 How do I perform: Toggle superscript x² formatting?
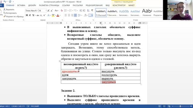tap(44, 15)
